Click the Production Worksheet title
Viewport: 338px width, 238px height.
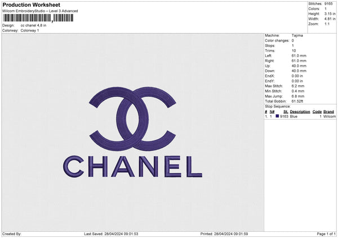31,4
